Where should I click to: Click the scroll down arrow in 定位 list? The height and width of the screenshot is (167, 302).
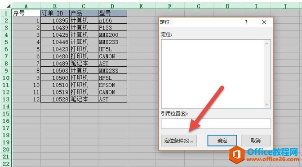point(267,104)
